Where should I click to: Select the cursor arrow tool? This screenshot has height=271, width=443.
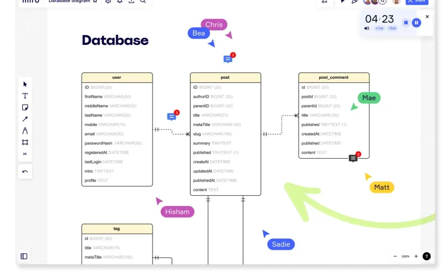click(25, 84)
